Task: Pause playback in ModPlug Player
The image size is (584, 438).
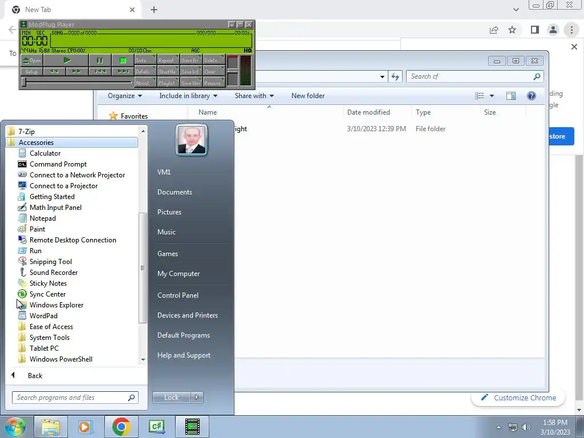Action: (x=100, y=60)
